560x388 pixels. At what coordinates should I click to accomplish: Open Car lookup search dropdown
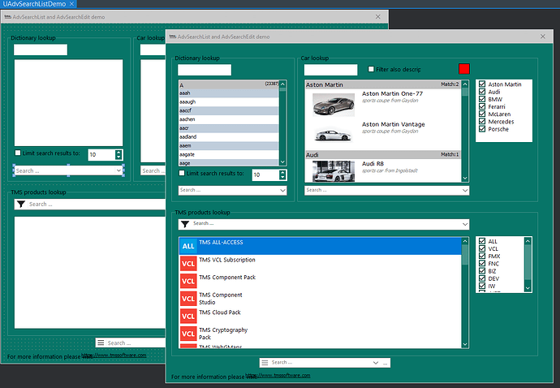tap(465, 191)
